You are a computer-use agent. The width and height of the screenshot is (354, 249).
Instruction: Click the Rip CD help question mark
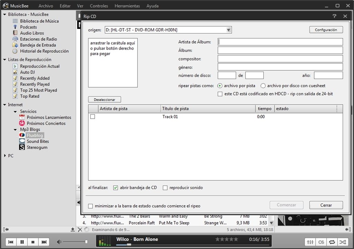pyautogui.click(x=334, y=16)
